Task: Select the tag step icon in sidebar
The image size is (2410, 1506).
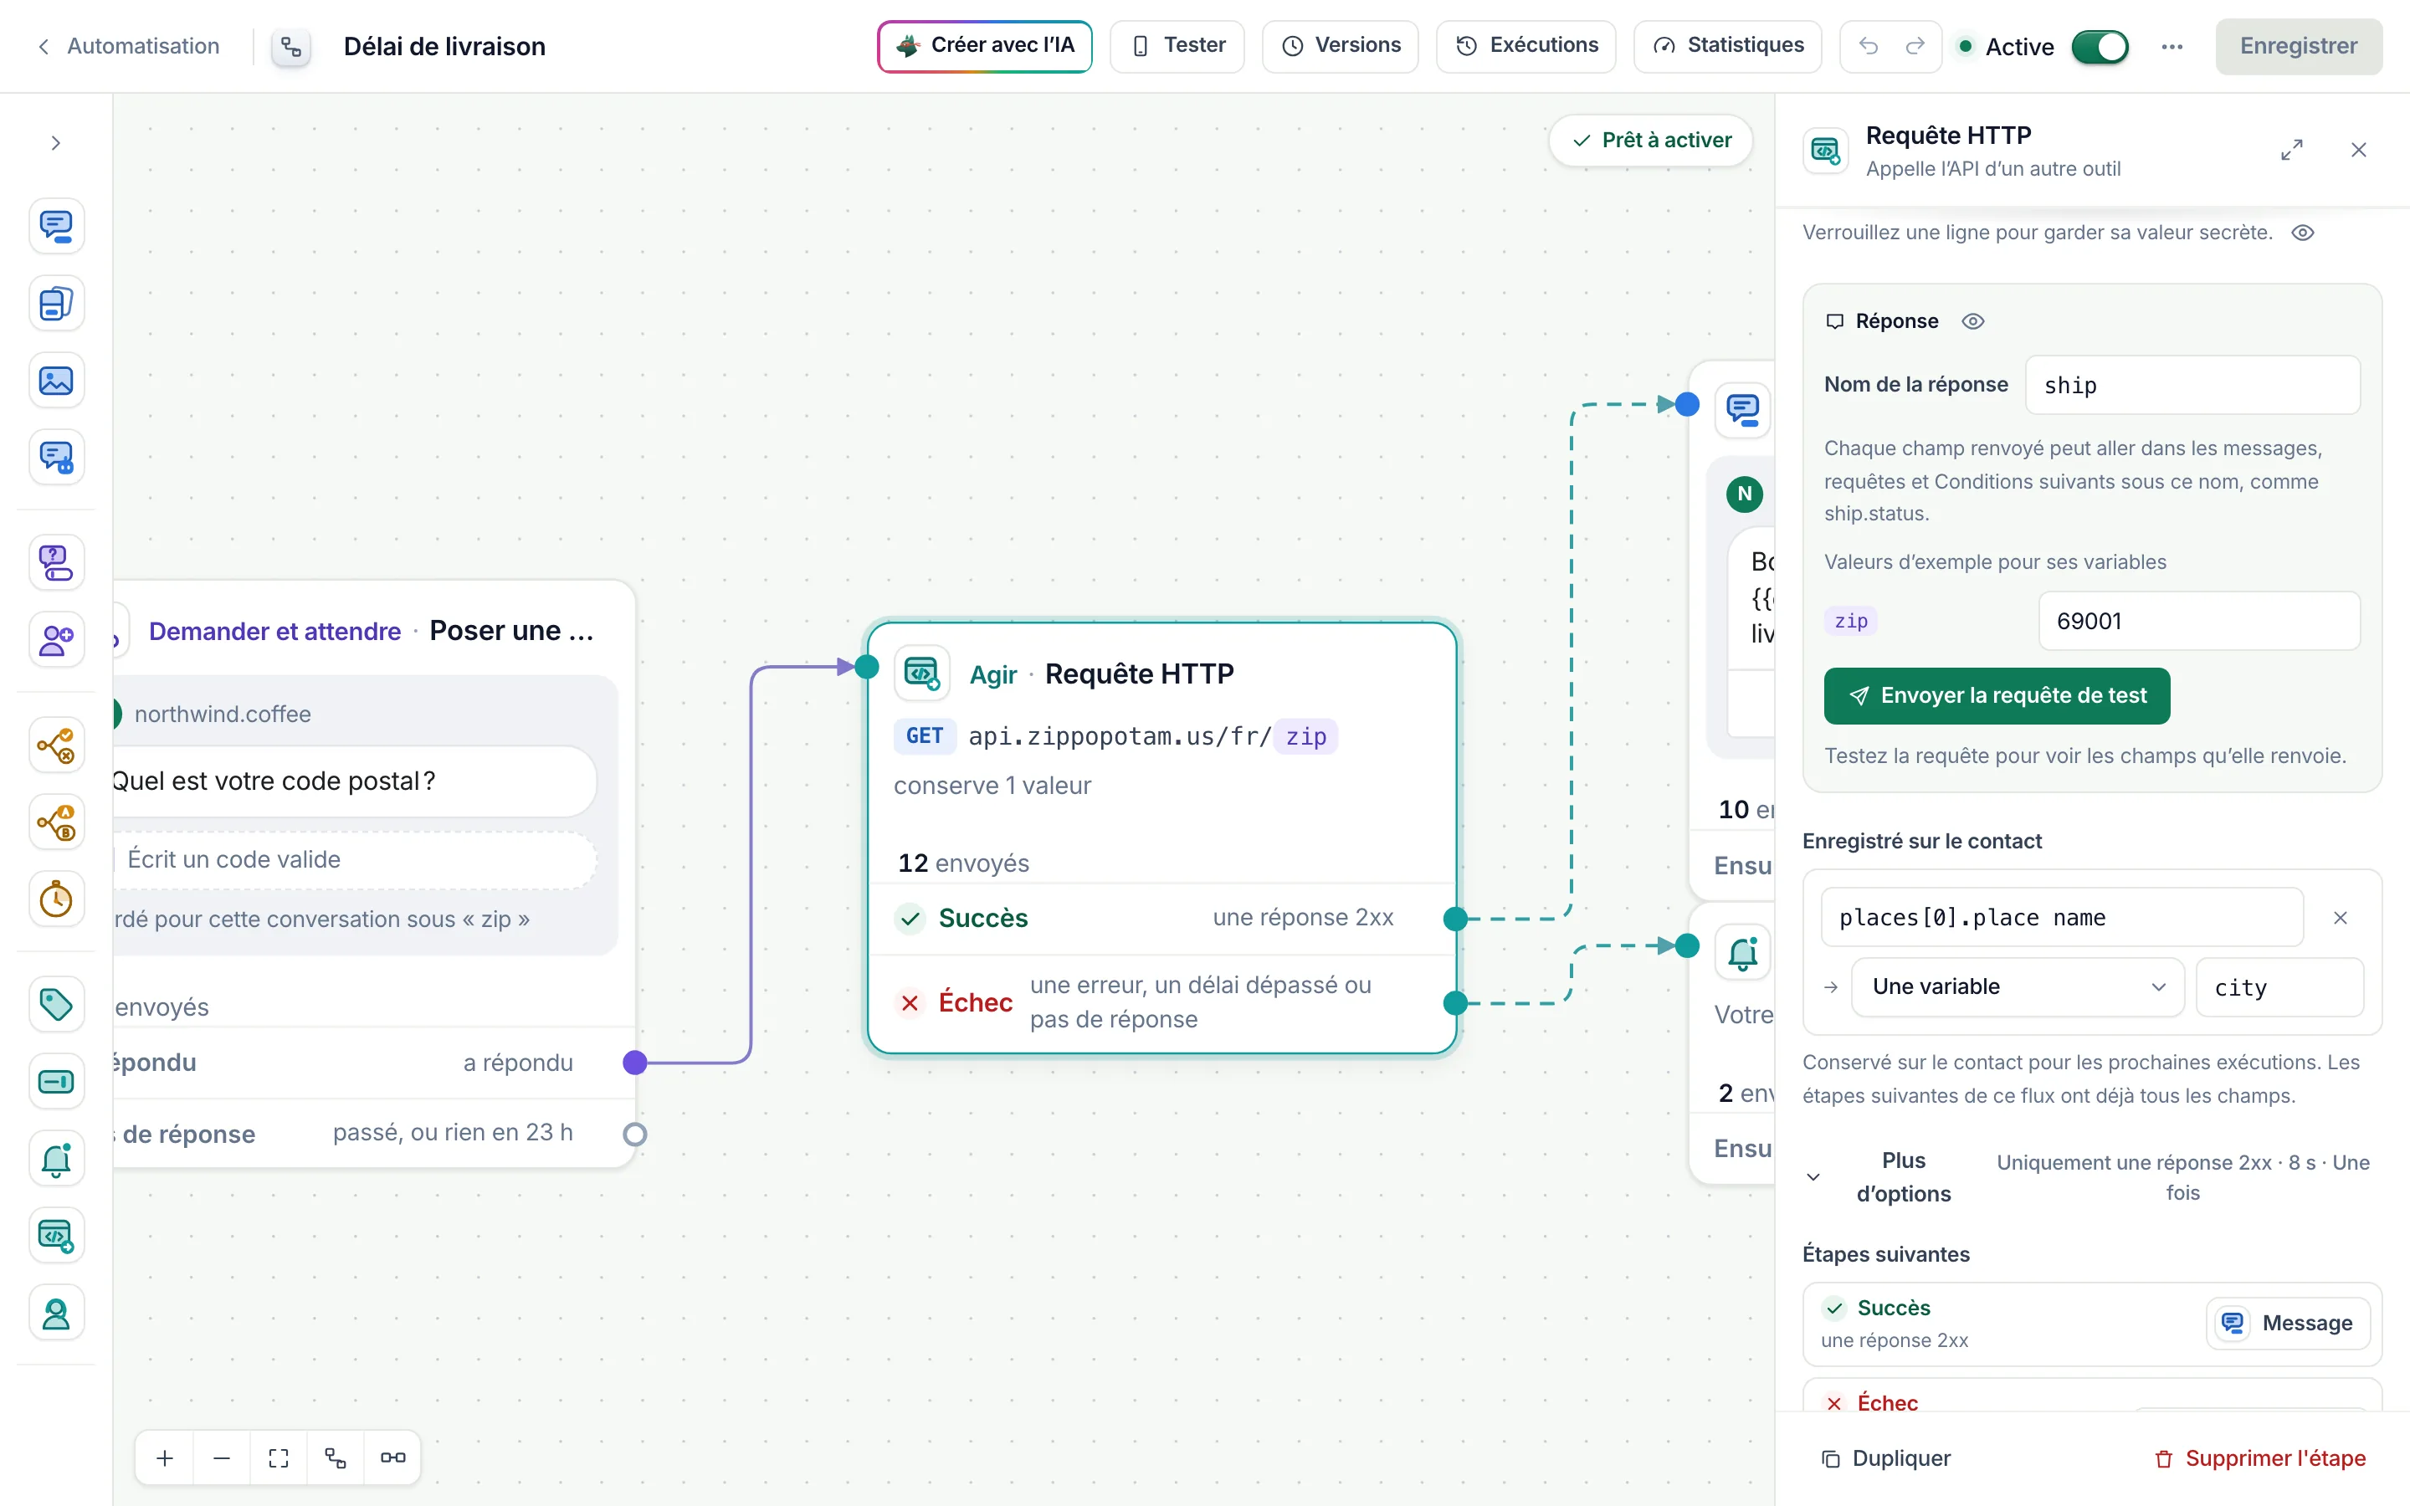Action: [56, 1004]
